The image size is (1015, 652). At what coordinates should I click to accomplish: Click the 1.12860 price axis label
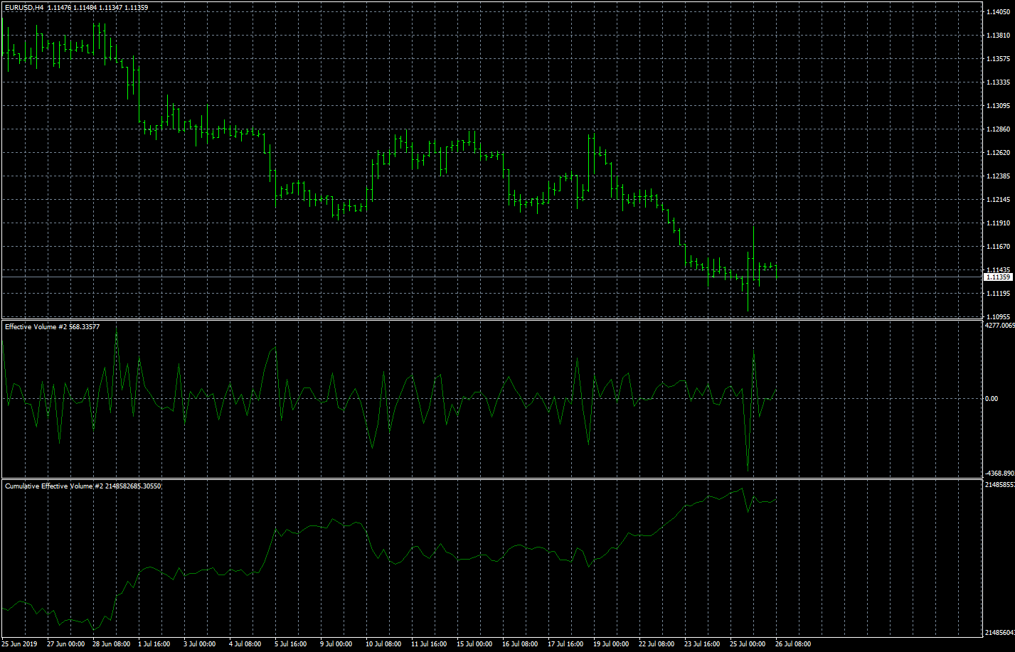point(999,129)
